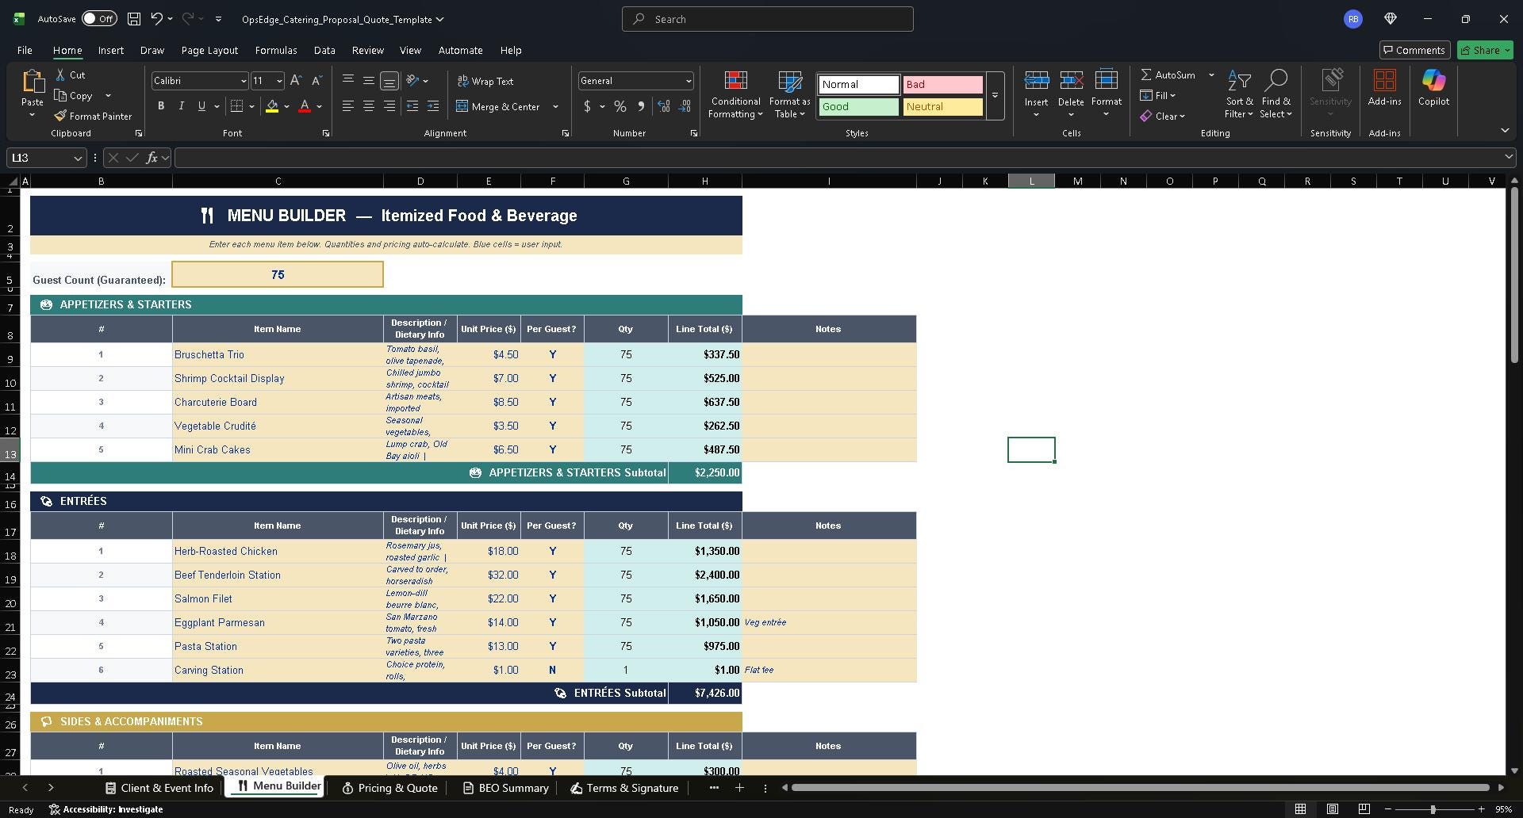Open Format as Table dropdown
Viewport: 1523px width, 818px height.
click(x=789, y=94)
